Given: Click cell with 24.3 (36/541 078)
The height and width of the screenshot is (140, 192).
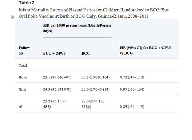Looking at the screenshot, I should (57, 89).
